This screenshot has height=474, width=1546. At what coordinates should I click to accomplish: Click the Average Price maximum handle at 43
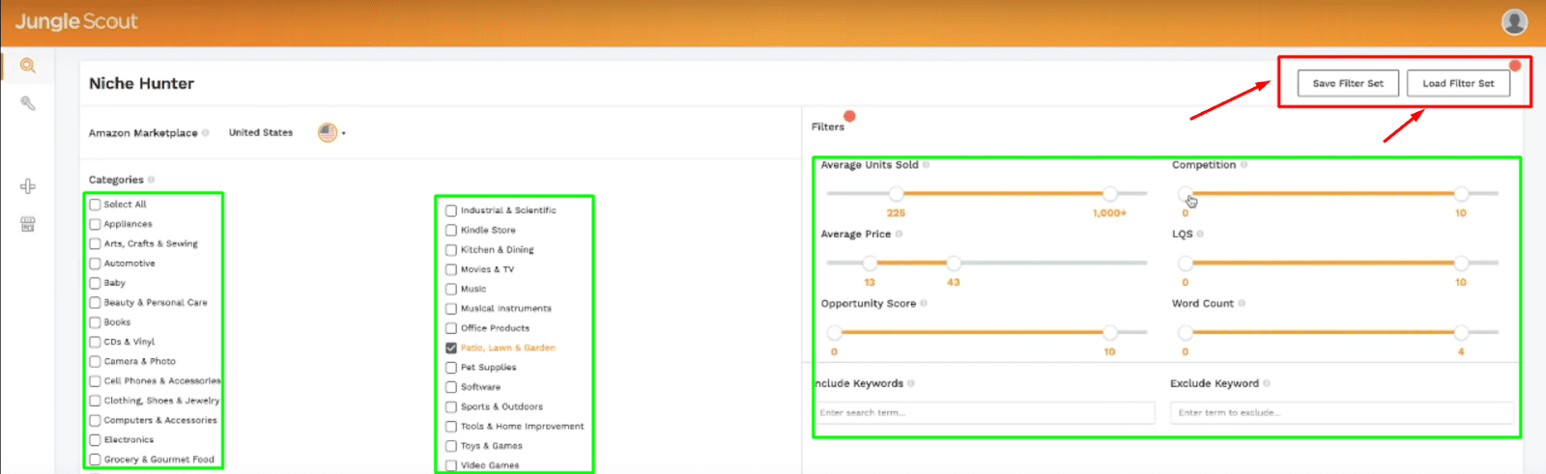(954, 263)
